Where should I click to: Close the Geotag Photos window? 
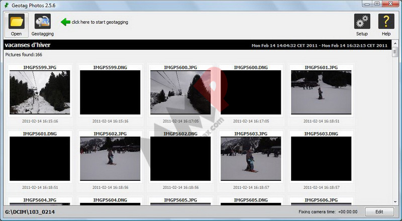(390, 4)
